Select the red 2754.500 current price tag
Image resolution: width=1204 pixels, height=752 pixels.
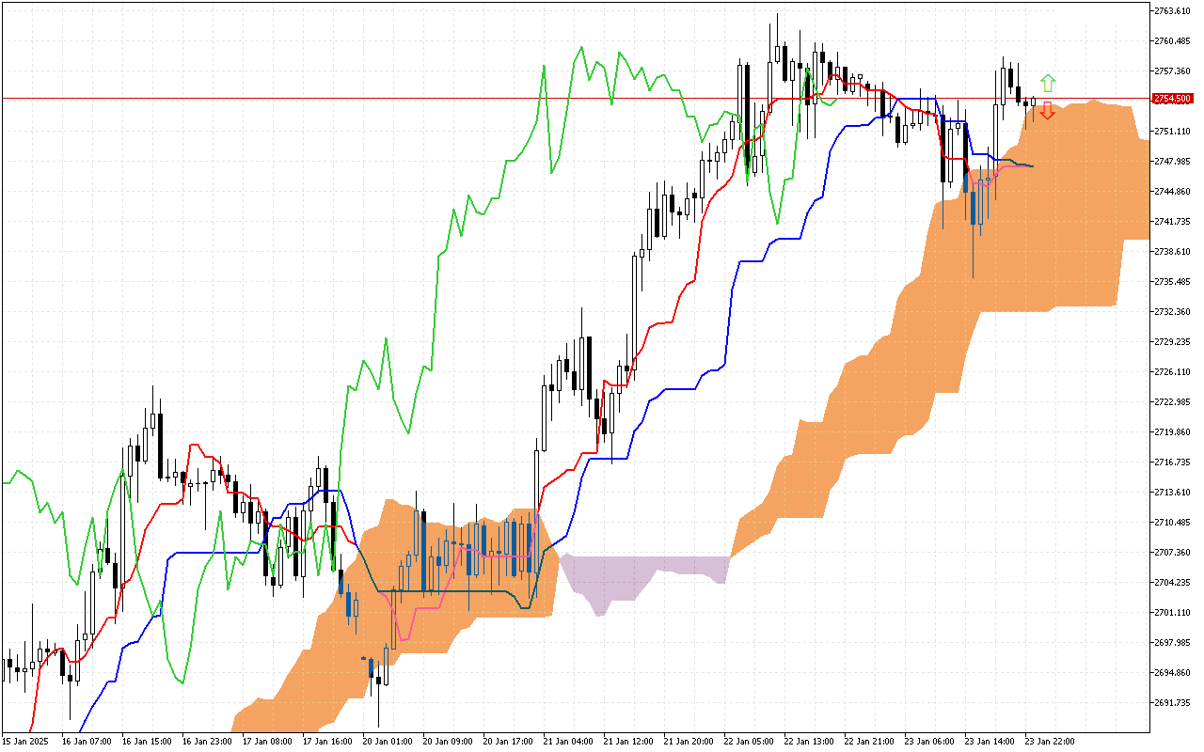point(1173,99)
